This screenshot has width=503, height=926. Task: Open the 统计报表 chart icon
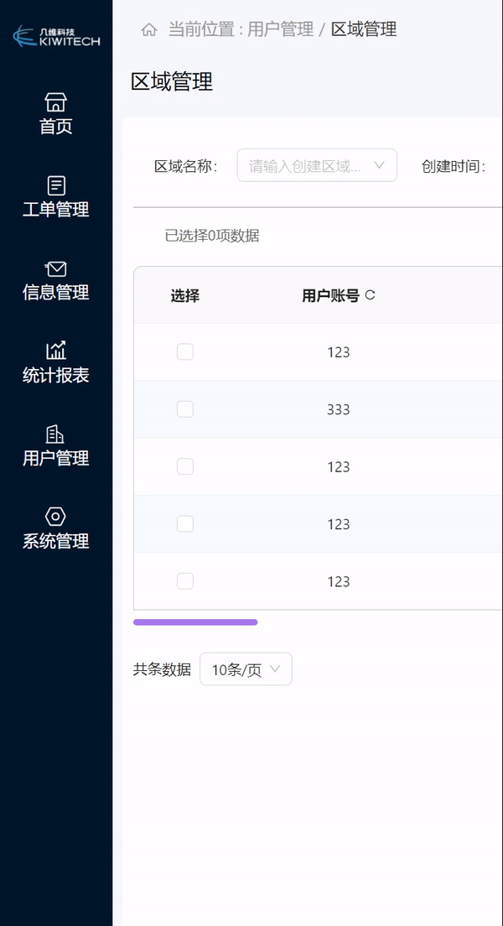point(56,351)
